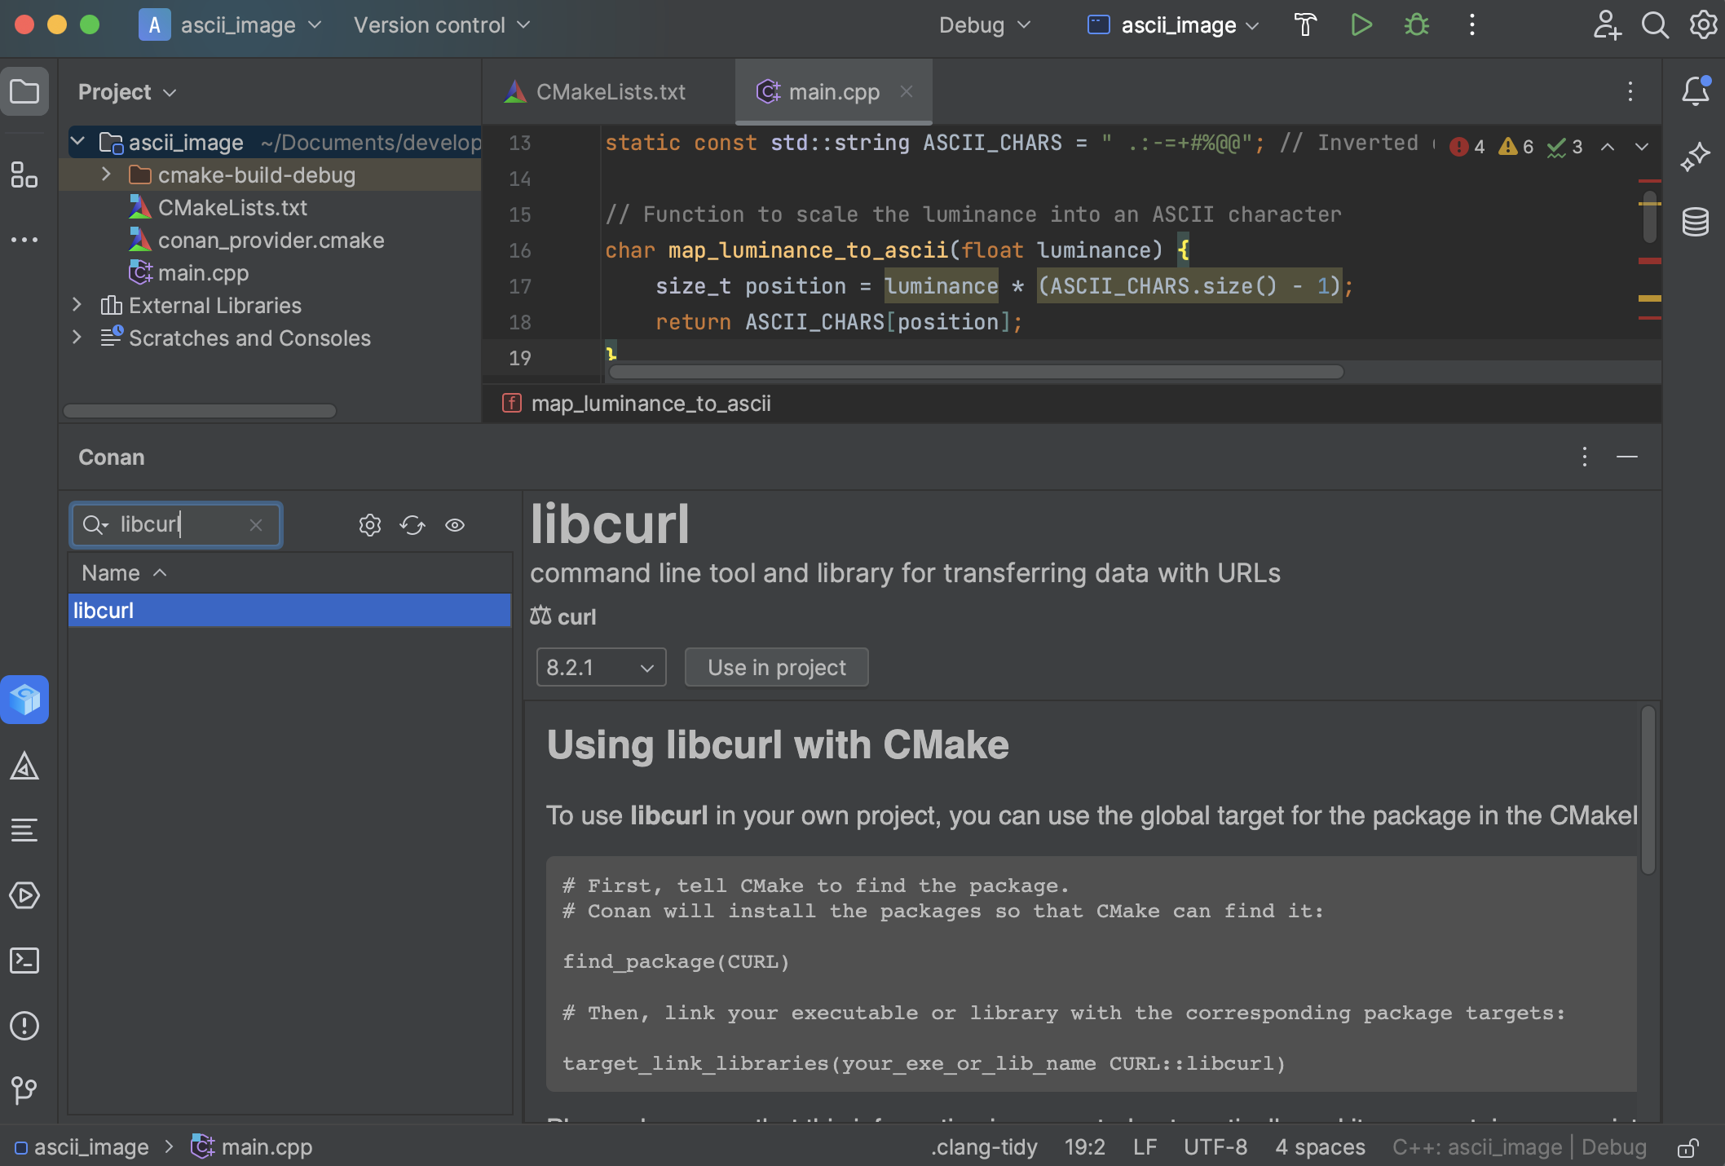Open the Conan tool window in the sidebar

[24, 699]
